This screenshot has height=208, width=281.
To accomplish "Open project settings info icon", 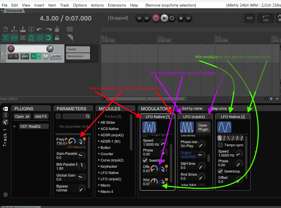I will coord(31,29).
